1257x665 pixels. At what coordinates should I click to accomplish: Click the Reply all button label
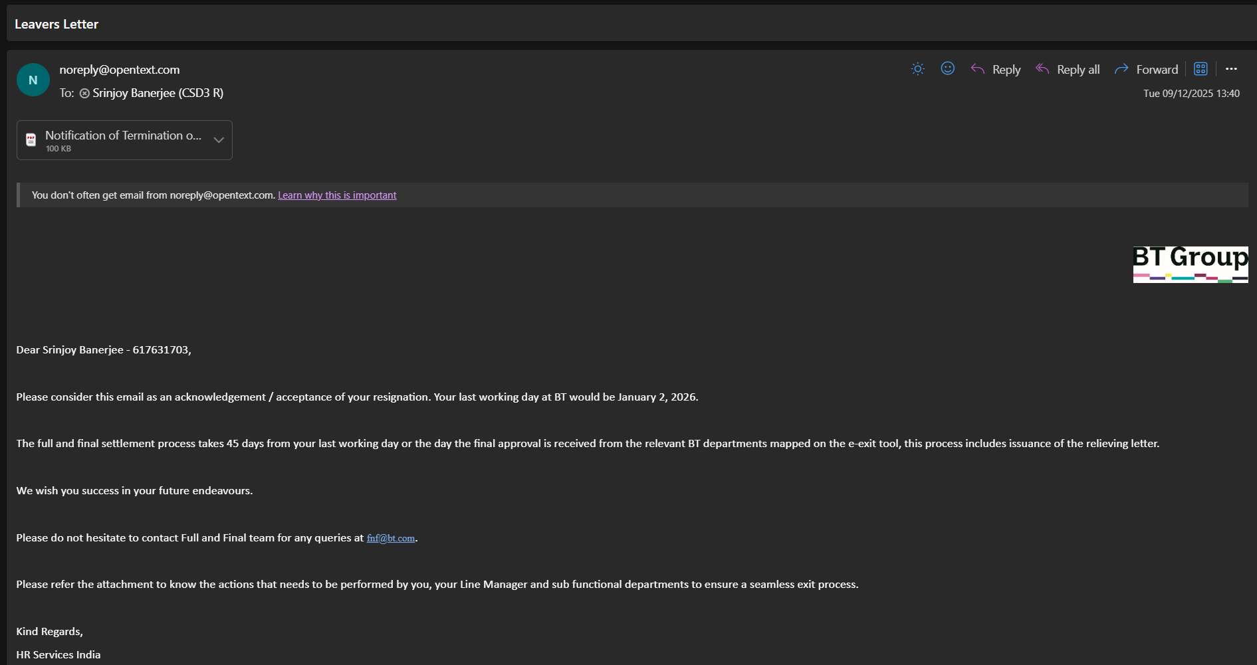click(x=1078, y=70)
